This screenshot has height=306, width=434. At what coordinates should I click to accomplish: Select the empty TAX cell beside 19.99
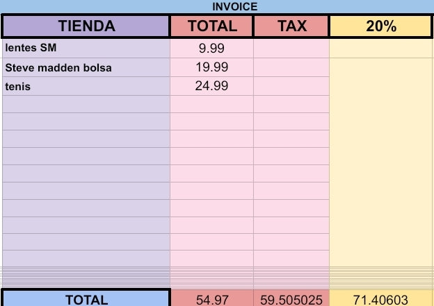(x=291, y=67)
